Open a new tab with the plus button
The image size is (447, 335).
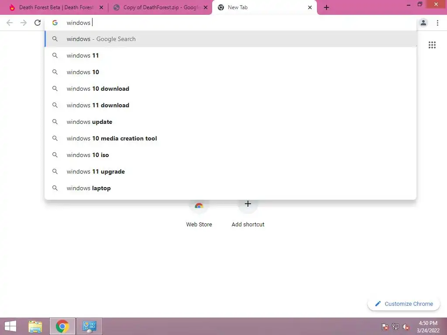click(327, 7)
